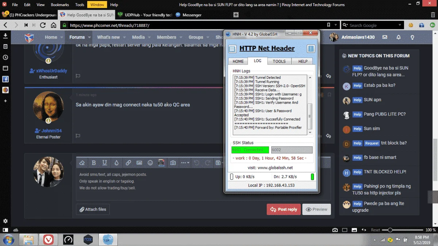The width and height of the screenshot is (438, 246).
Task: Go to the browser home page icon
Action: [54, 25]
